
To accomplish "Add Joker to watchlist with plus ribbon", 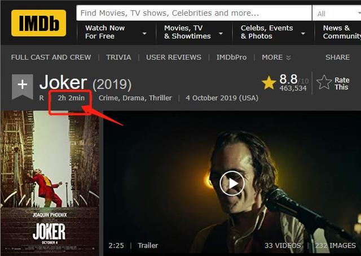I will (x=23, y=86).
